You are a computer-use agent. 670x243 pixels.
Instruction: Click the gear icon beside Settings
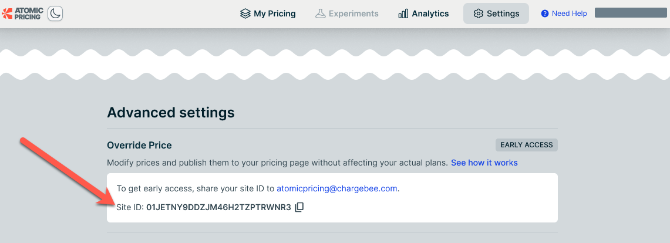click(x=478, y=14)
